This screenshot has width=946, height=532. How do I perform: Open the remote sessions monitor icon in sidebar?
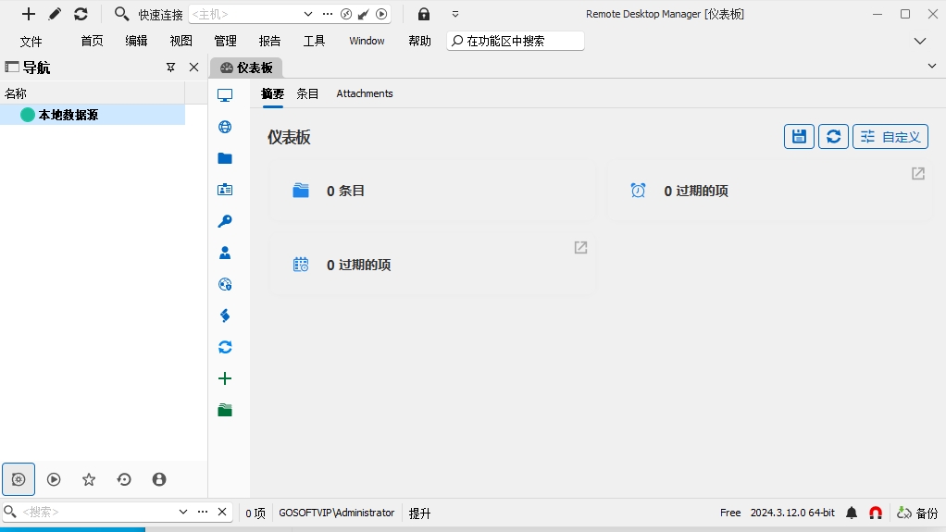pos(225,95)
